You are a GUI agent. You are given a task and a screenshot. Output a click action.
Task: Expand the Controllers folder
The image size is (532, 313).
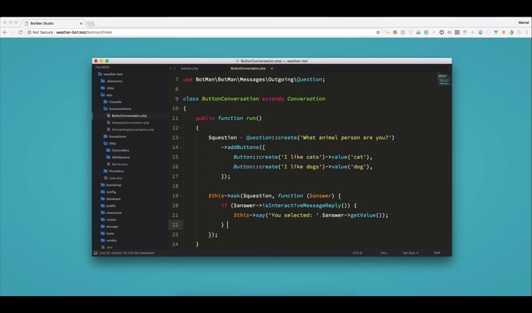tap(118, 150)
